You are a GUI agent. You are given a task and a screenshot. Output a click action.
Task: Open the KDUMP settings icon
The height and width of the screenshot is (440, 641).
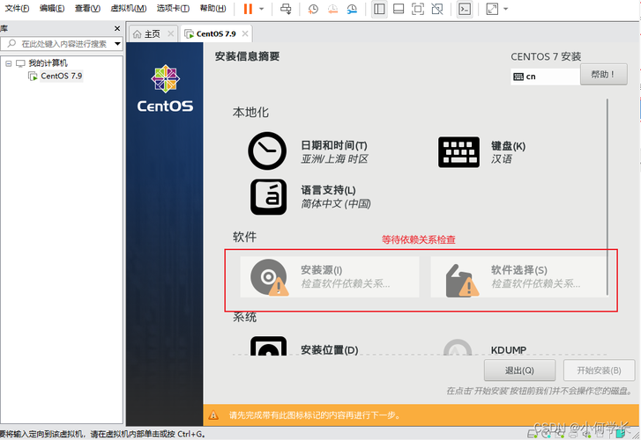[x=458, y=348]
